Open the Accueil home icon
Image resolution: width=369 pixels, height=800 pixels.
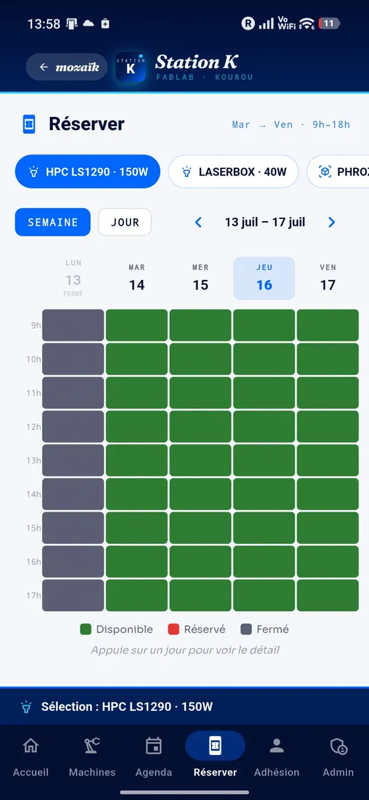click(30, 746)
